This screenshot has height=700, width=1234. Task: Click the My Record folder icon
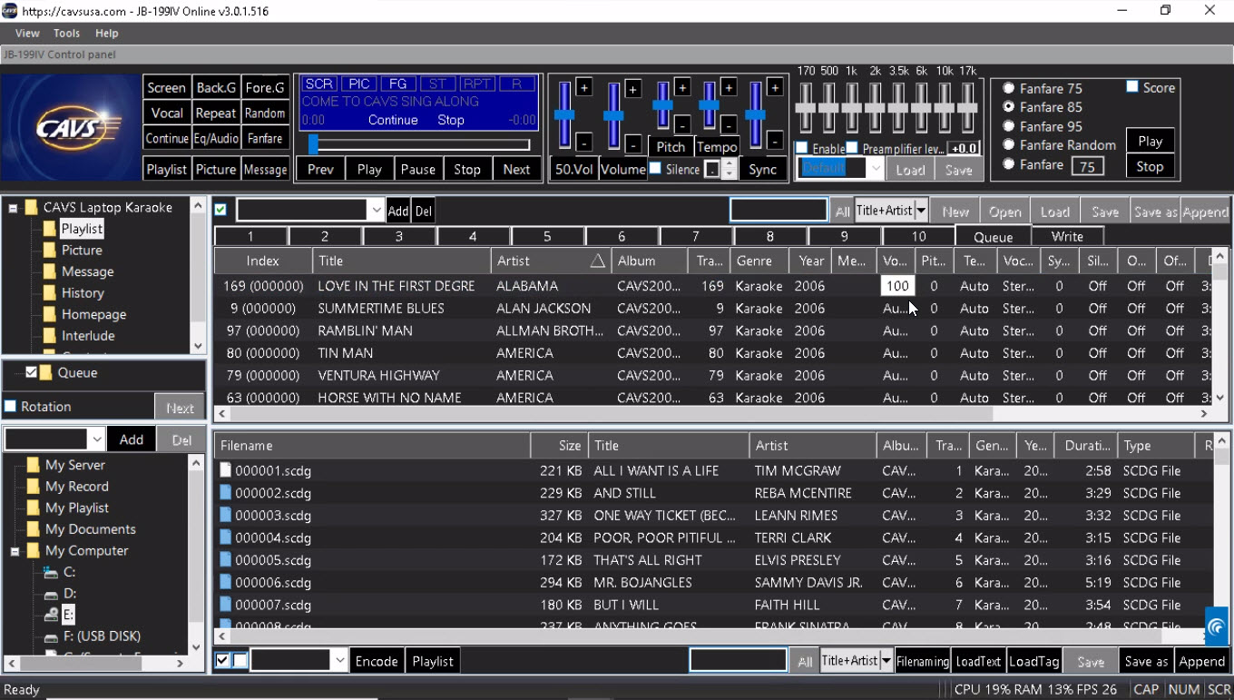tap(33, 486)
